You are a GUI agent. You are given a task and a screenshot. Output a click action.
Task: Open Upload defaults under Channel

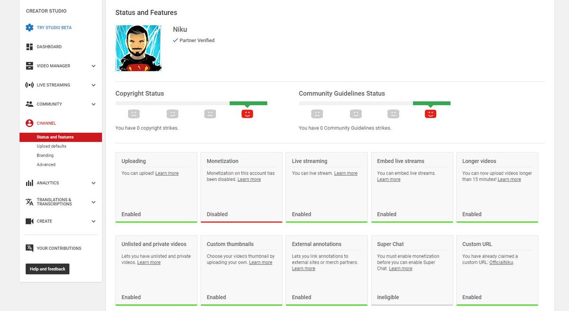(52, 146)
